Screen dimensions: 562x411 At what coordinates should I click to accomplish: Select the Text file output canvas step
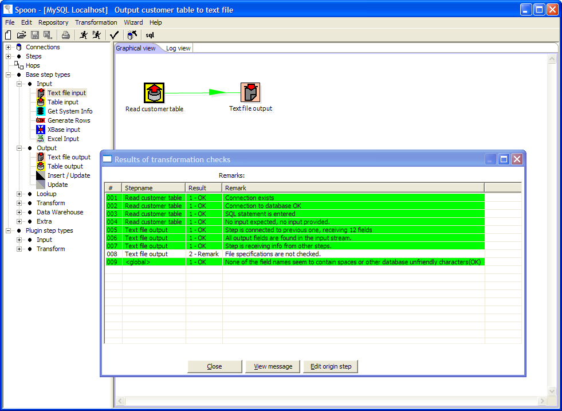pos(250,92)
